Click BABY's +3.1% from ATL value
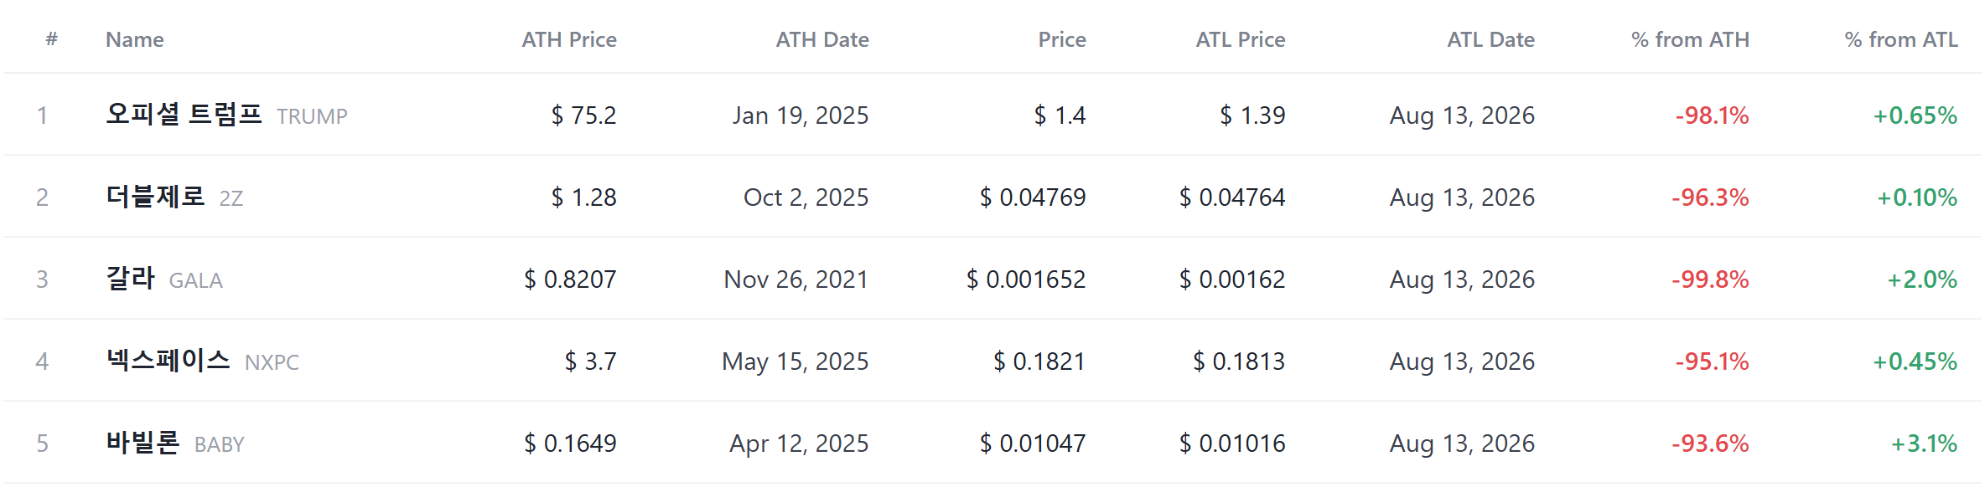Screen dimensions: 1985x487 tap(1924, 443)
